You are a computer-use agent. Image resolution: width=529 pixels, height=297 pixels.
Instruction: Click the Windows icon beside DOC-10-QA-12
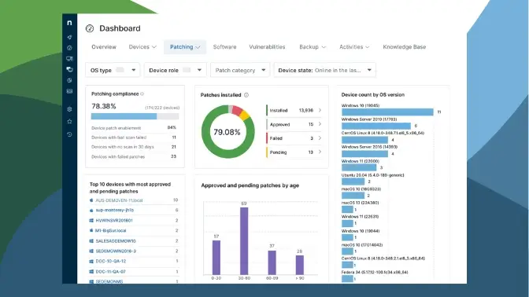91,262
